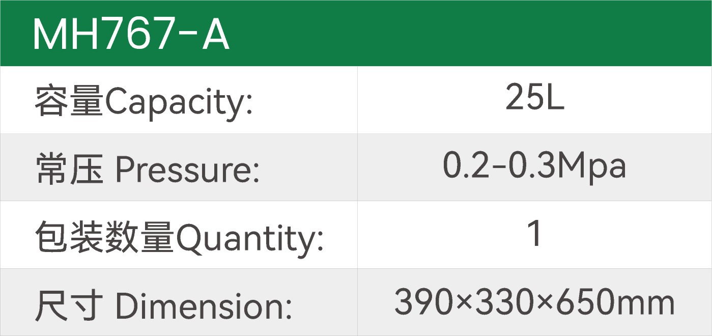
Task: Select the Capacity: English label
Action: point(179,103)
